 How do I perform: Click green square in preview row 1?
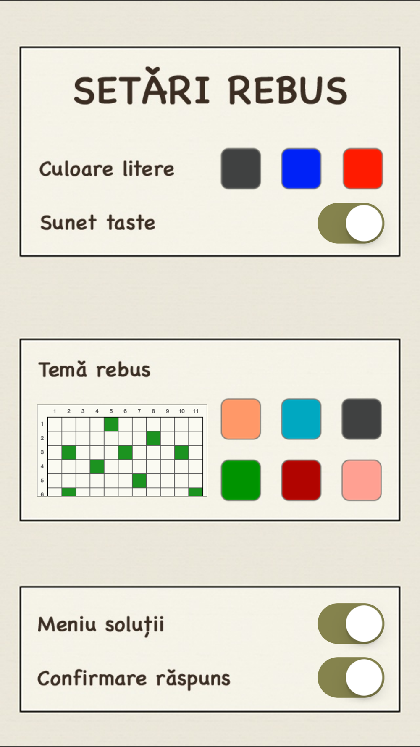point(111,424)
